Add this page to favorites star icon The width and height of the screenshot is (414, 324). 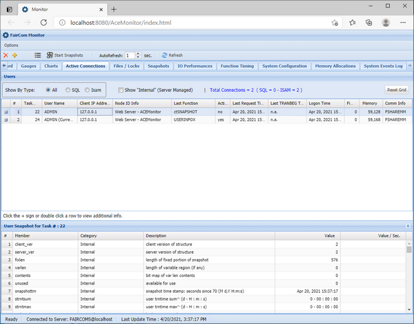335,23
